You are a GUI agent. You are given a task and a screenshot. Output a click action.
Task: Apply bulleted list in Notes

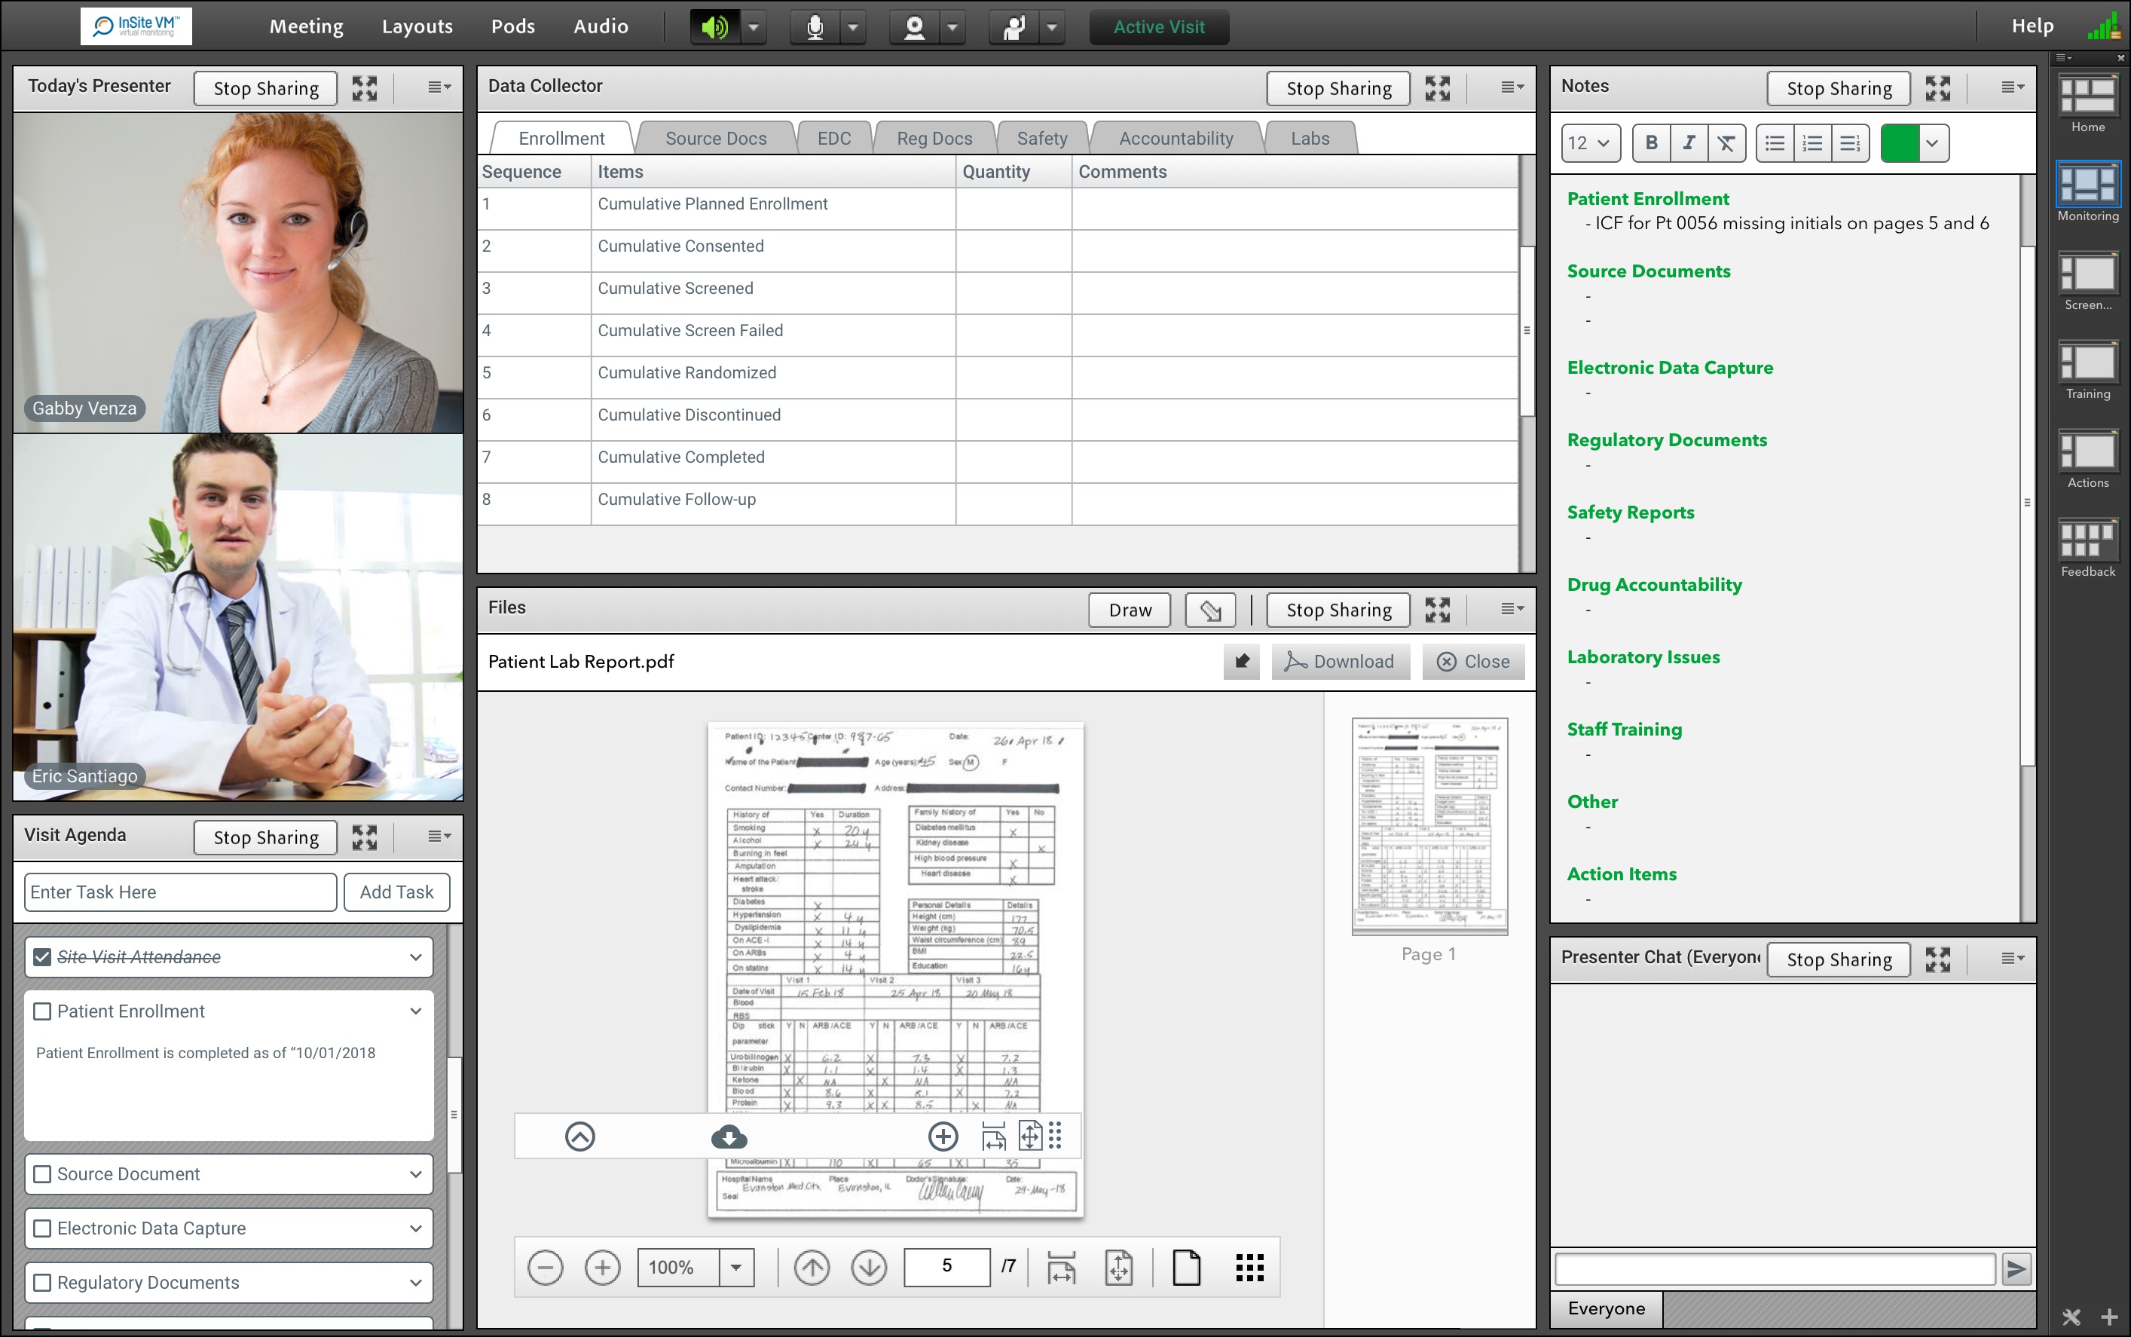1775,142
